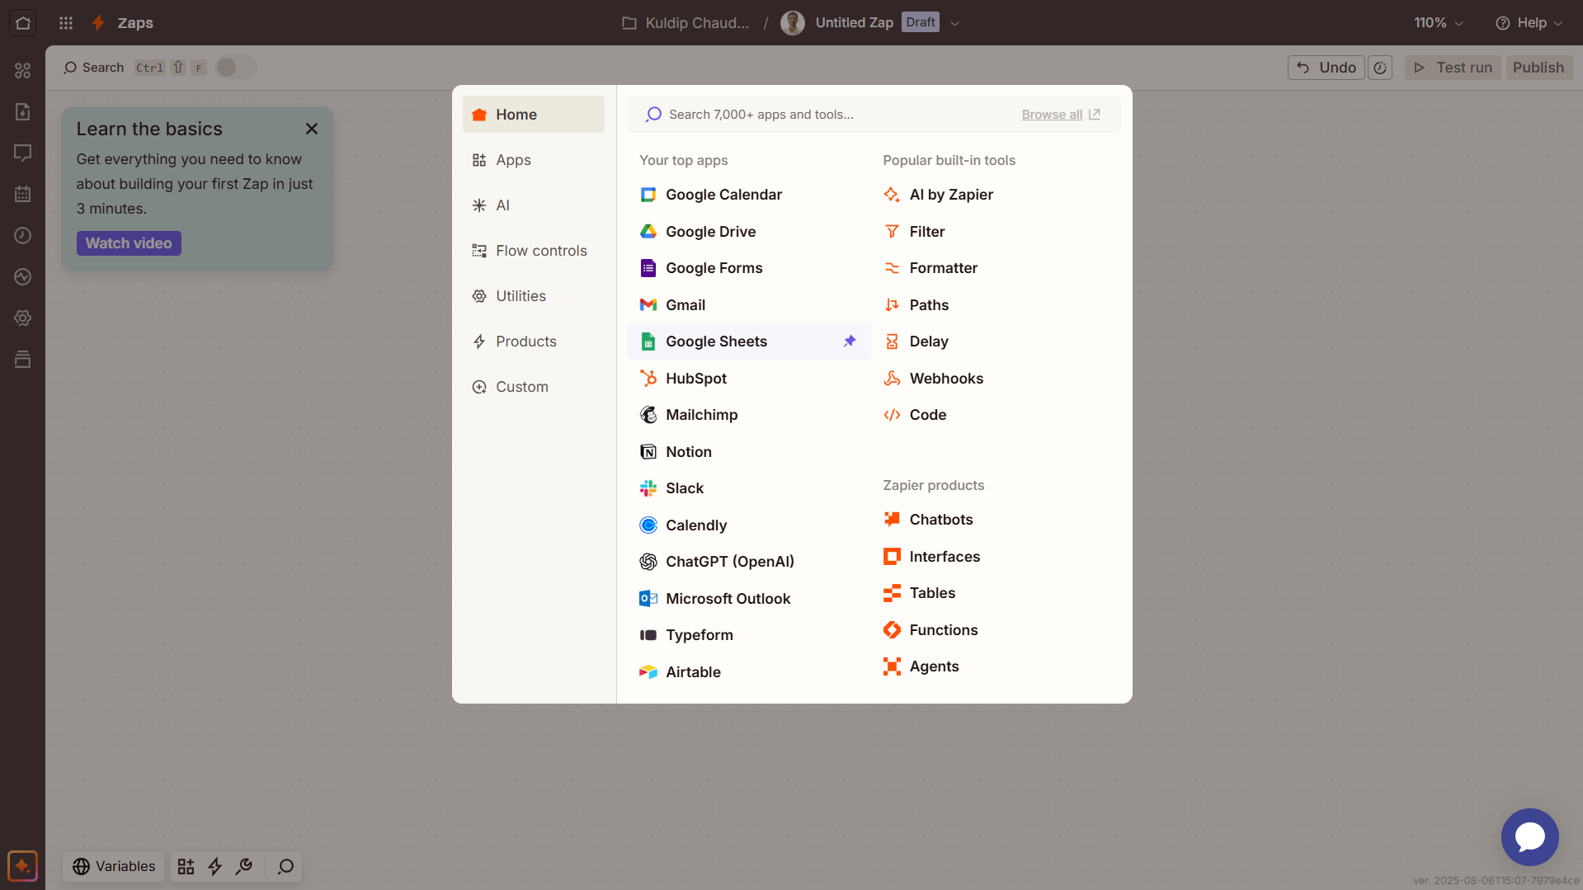1583x890 pixels.
Task: Pin Google Sheets using the pin icon
Action: [x=850, y=341]
